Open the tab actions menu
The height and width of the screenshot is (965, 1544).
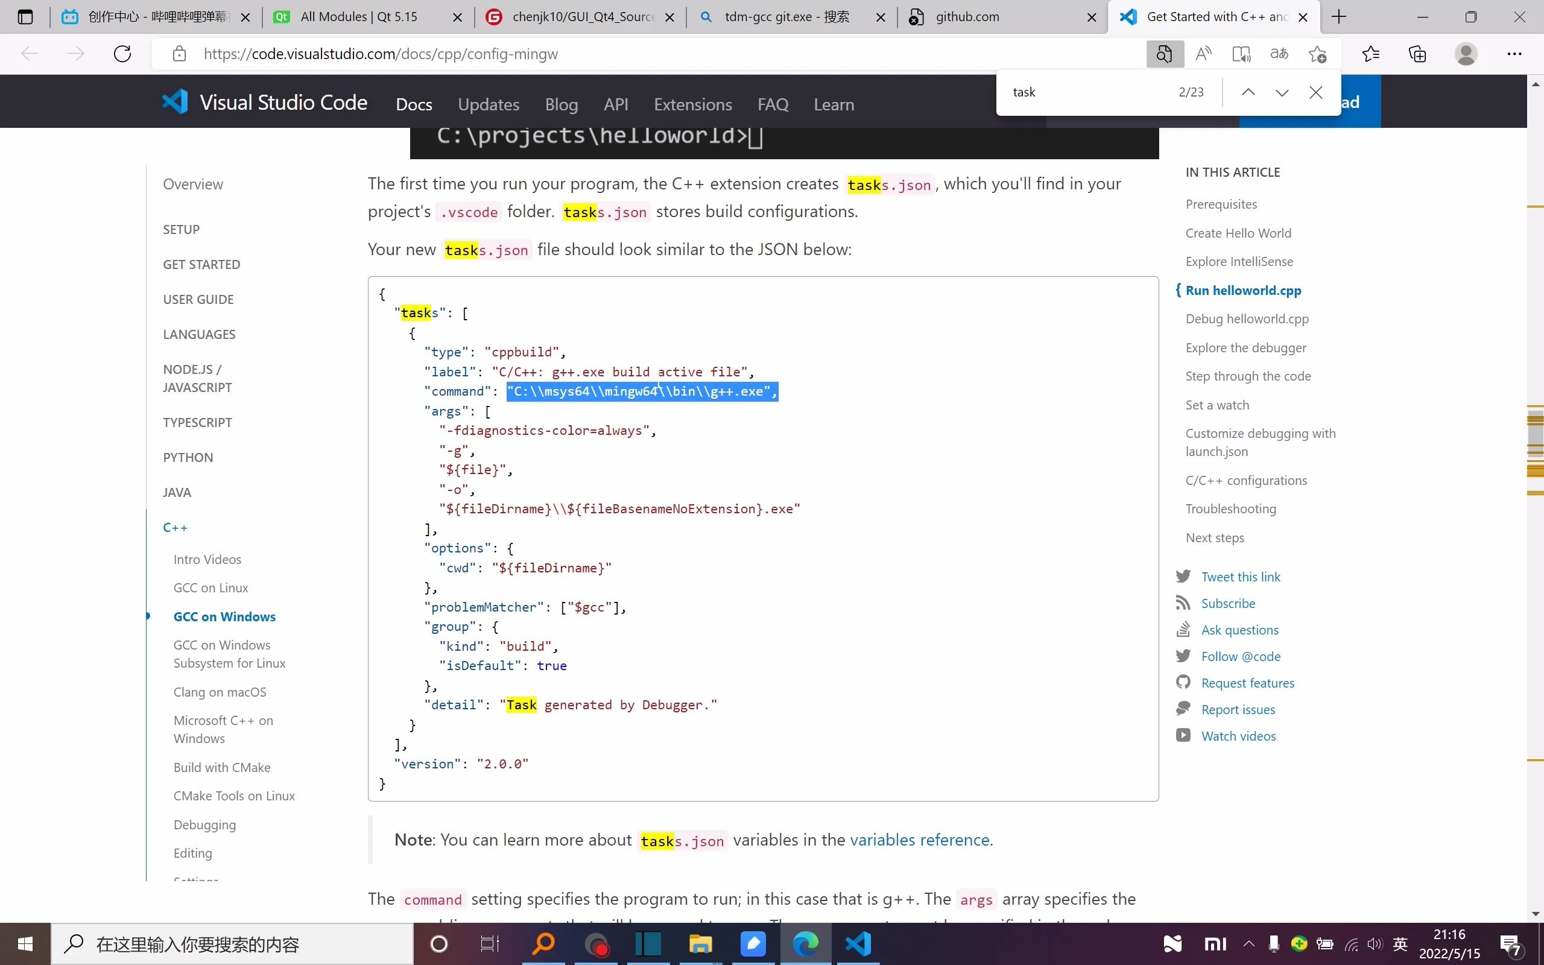(x=25, y=17)
